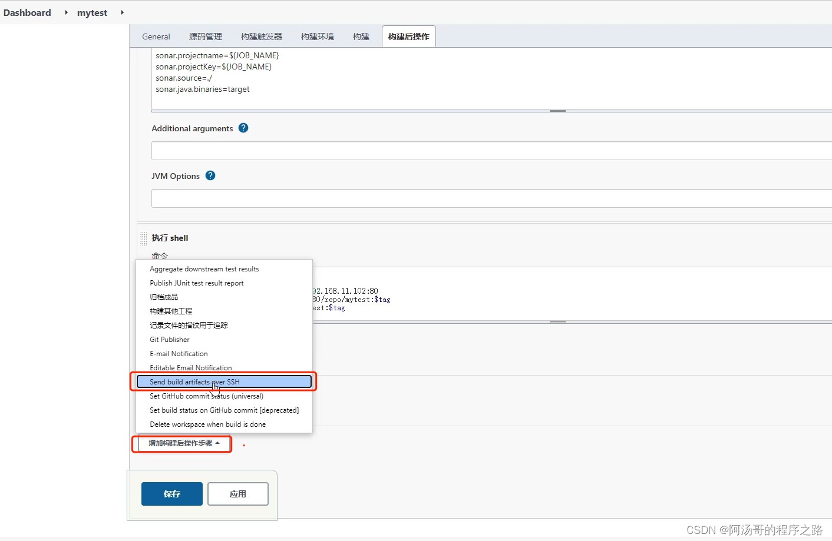Click the text 'sonar.java.binaries=target'
The height and width of the screenshot is (541, 832).
203,89
